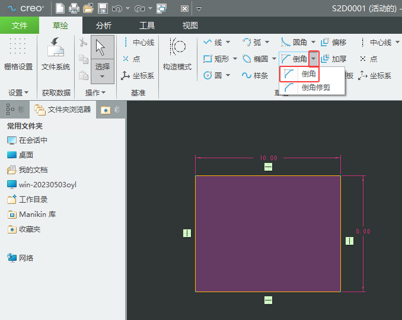Select the 椭圆 ellipse tool
Screen dimensions: 402x320
pyautogui.click(x=255, y=59)
